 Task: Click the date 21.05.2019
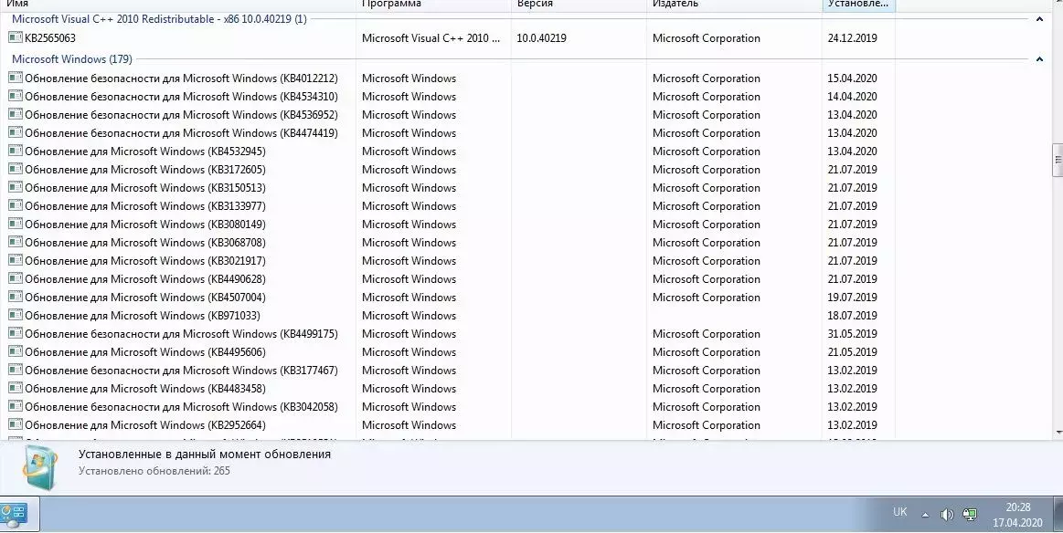(x=852, y=352)
